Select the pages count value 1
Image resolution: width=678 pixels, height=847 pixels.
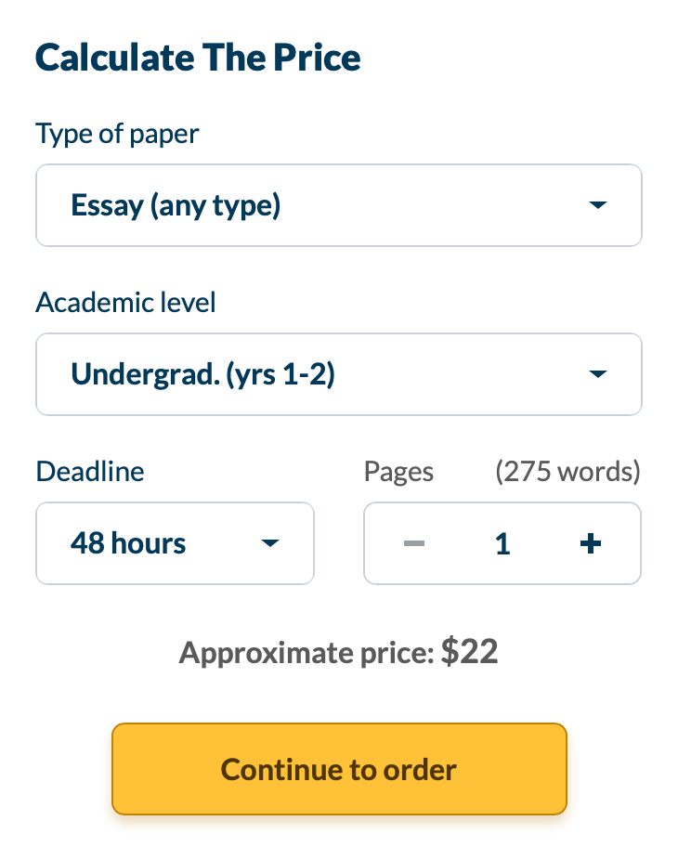click(x=502, y=544)
